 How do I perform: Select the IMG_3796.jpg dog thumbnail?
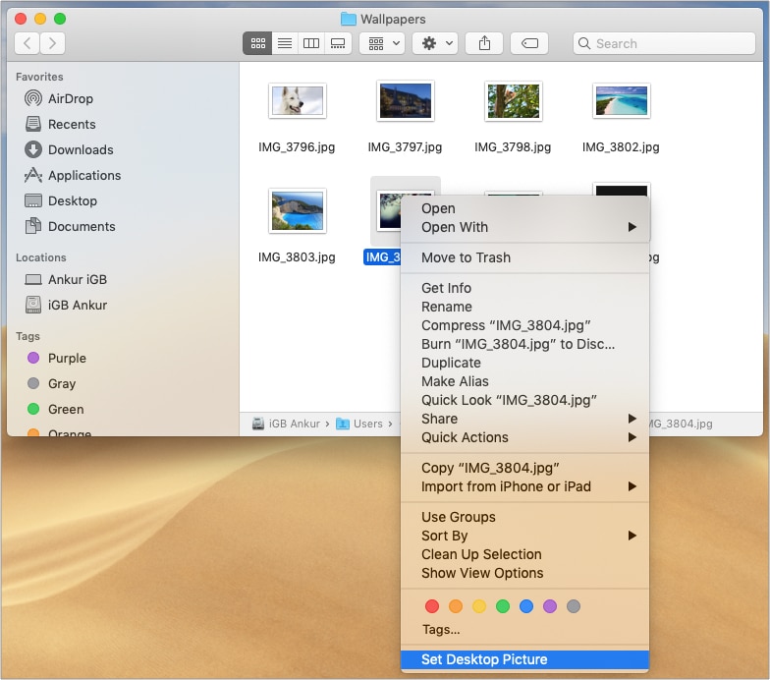(x=297, y=100)
